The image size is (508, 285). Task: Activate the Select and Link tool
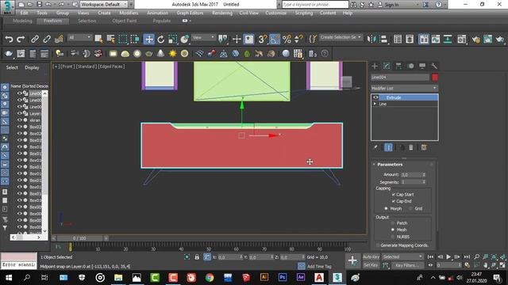(x=35, y=40)
